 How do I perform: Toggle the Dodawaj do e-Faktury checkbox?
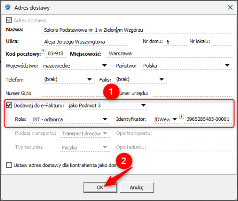coord(9,106)
